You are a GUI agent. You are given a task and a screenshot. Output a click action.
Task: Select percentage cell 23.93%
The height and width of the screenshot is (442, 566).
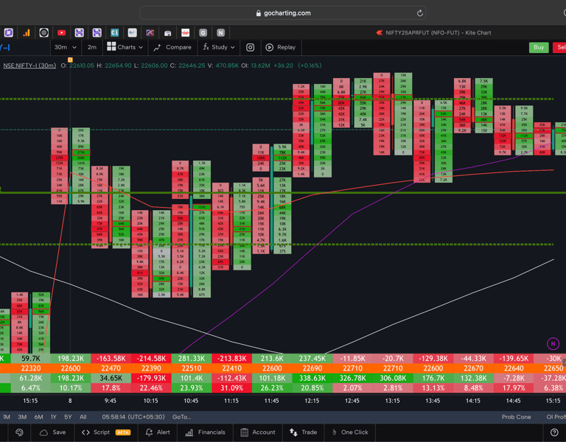(192, 388)
